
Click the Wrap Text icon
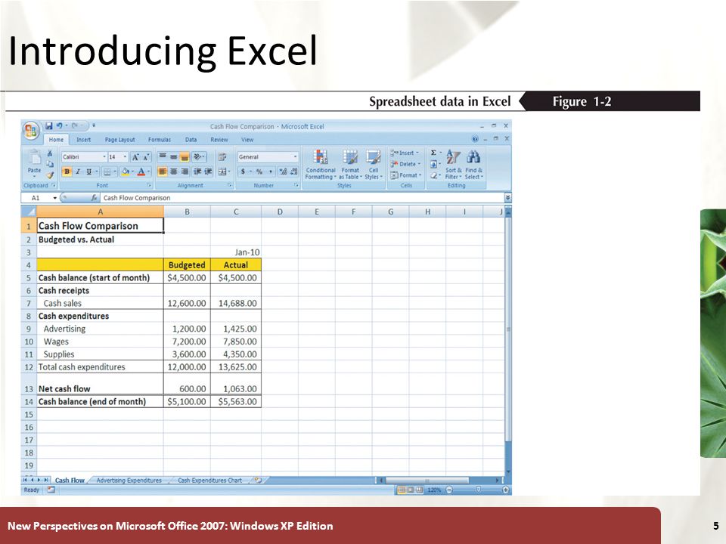[222, 157]
